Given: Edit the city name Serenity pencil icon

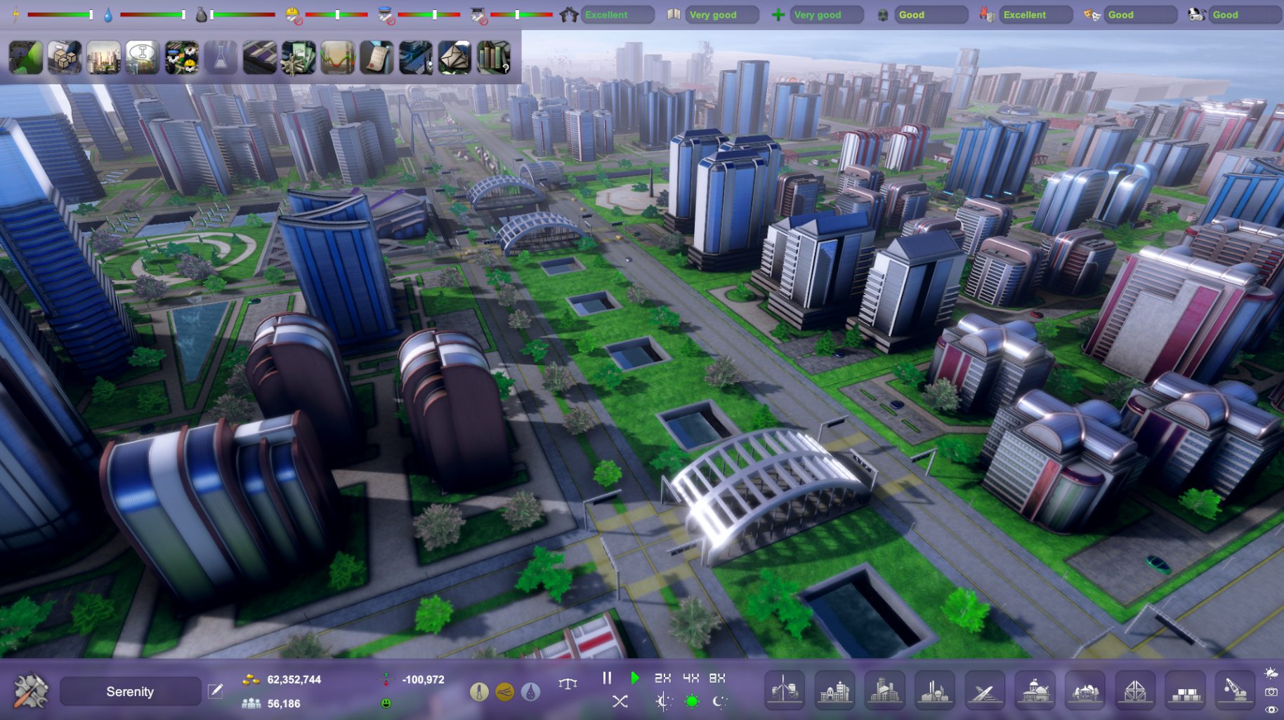Looking at the screenshot, I should pyautogui.click(x=216, y=691).
